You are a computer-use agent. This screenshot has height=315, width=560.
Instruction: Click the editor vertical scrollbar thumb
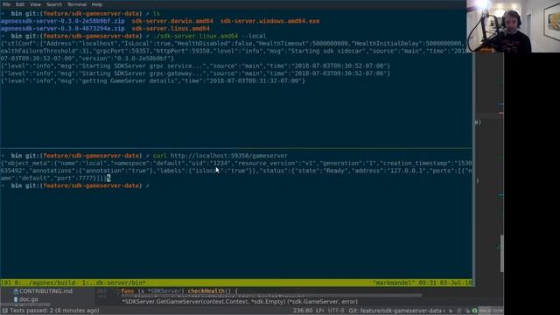501,254
